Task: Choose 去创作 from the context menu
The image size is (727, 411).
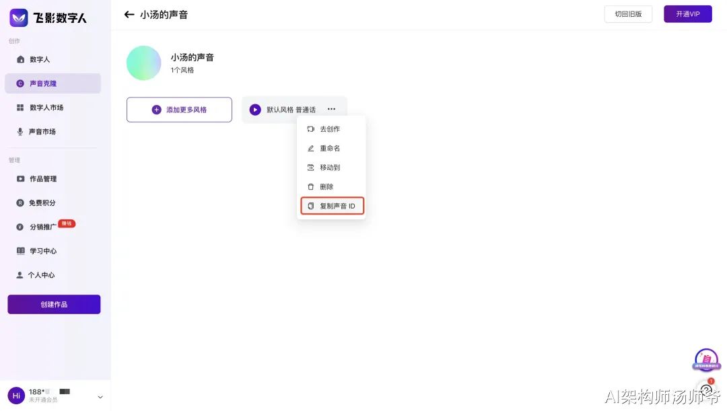Action: (330, 129)
